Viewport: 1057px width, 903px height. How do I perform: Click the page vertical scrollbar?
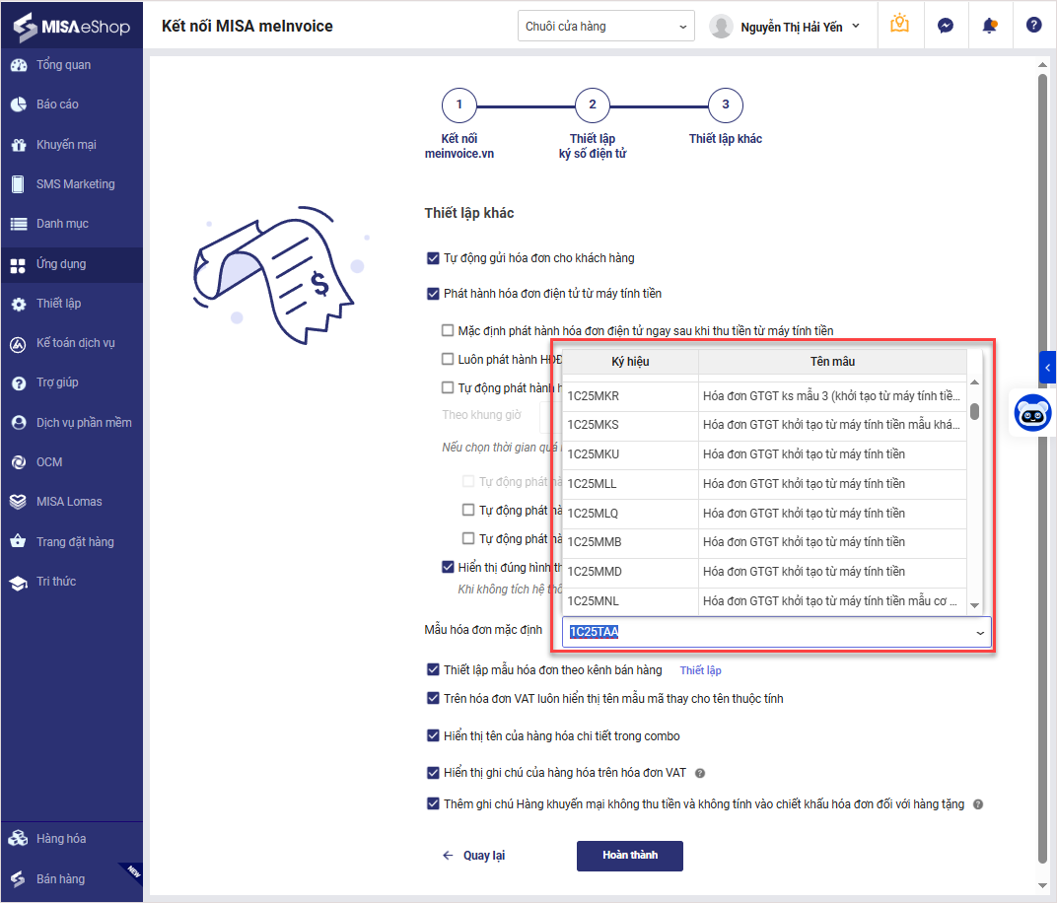pyautogui.click(x=1042, y=468)
